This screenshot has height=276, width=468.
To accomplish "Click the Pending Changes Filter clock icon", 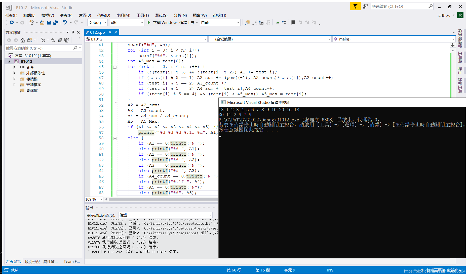I will [x=43, y=40].
